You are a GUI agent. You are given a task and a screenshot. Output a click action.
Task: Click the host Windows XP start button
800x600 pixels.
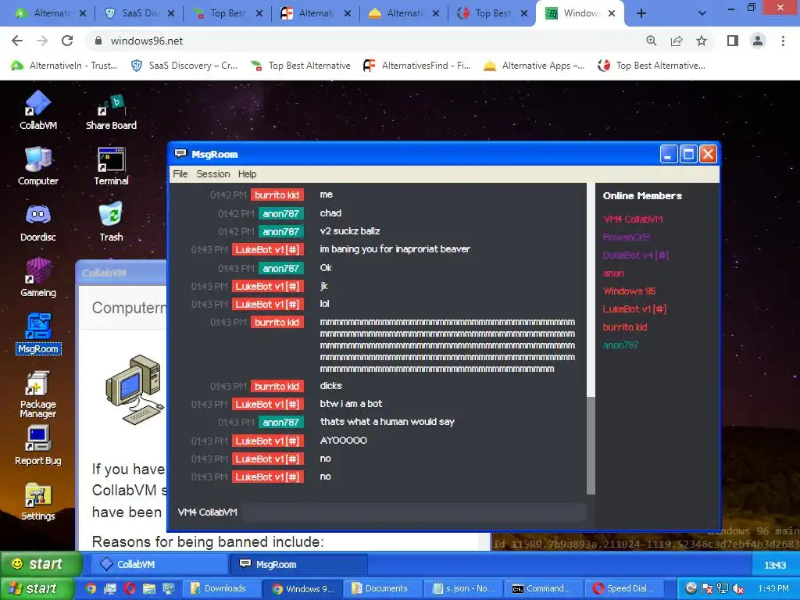37,589
